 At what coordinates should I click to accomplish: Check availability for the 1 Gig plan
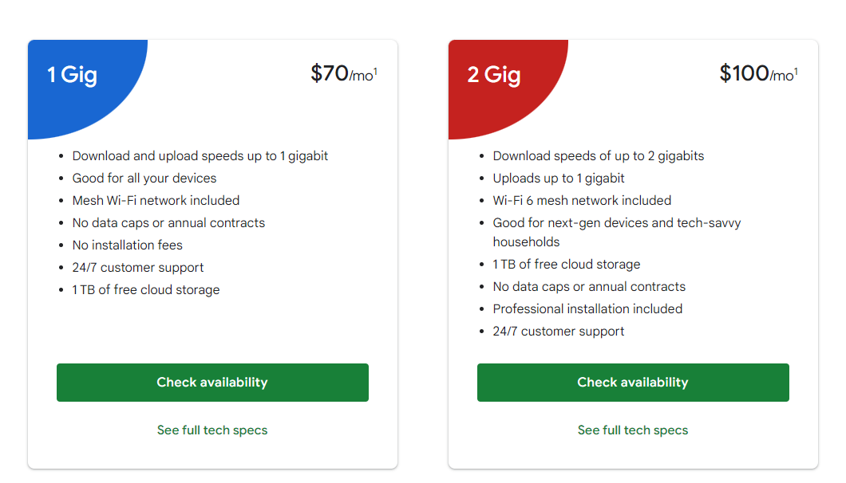click(x=212, y=383)
